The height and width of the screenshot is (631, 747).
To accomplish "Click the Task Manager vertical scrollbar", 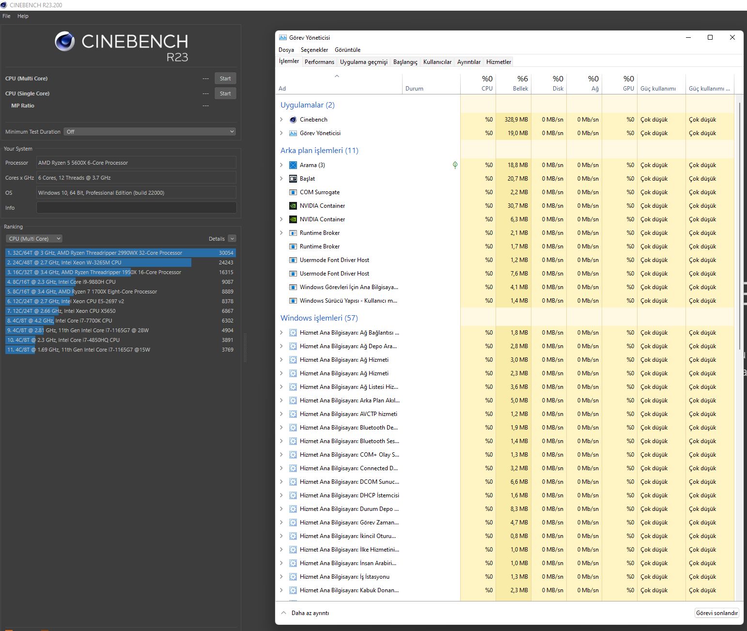I will pyautogui.click(x=739, y=226).
